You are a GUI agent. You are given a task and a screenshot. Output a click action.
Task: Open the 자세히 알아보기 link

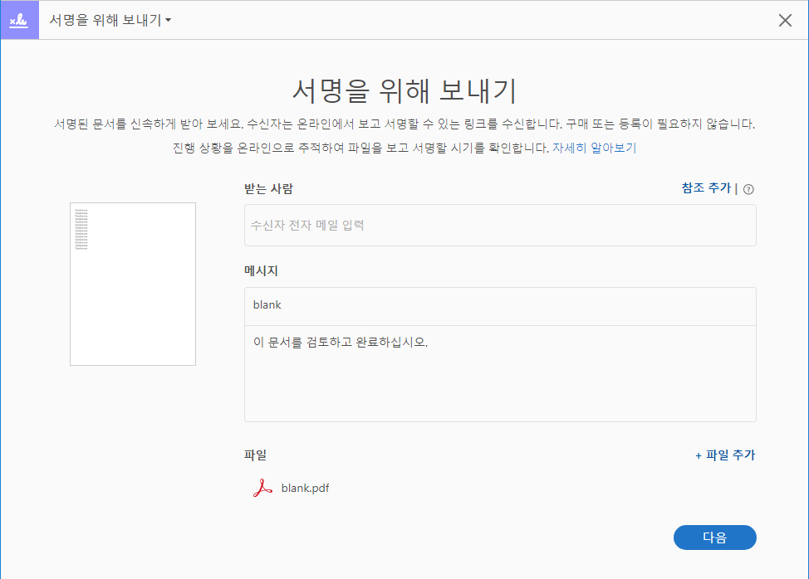(594, 148)
